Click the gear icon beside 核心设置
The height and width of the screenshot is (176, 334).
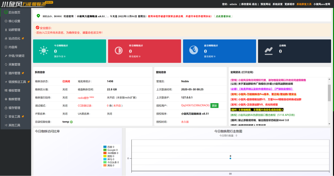6,21
